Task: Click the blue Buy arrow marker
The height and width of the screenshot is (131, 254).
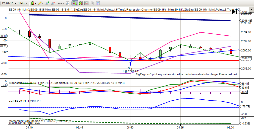Action: (130, 63)
